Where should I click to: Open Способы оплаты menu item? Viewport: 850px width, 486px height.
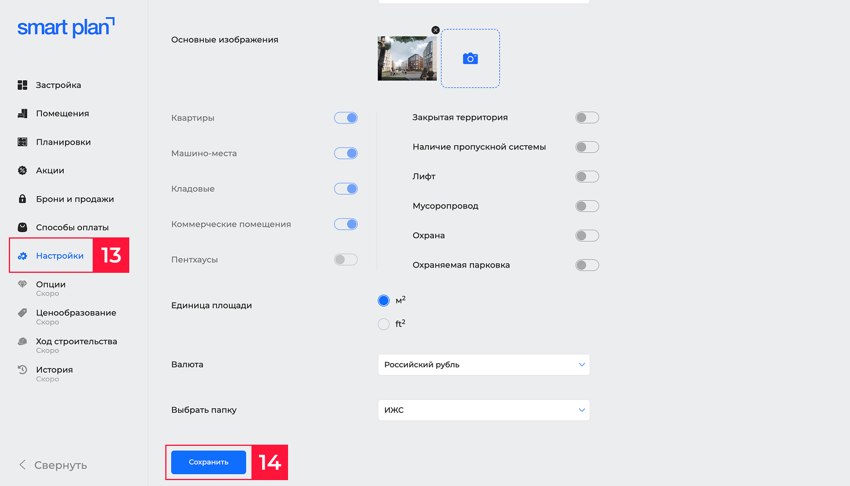(73, 227)
